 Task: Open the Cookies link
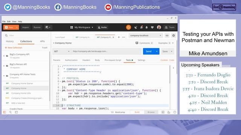click(x=164, y=60)
